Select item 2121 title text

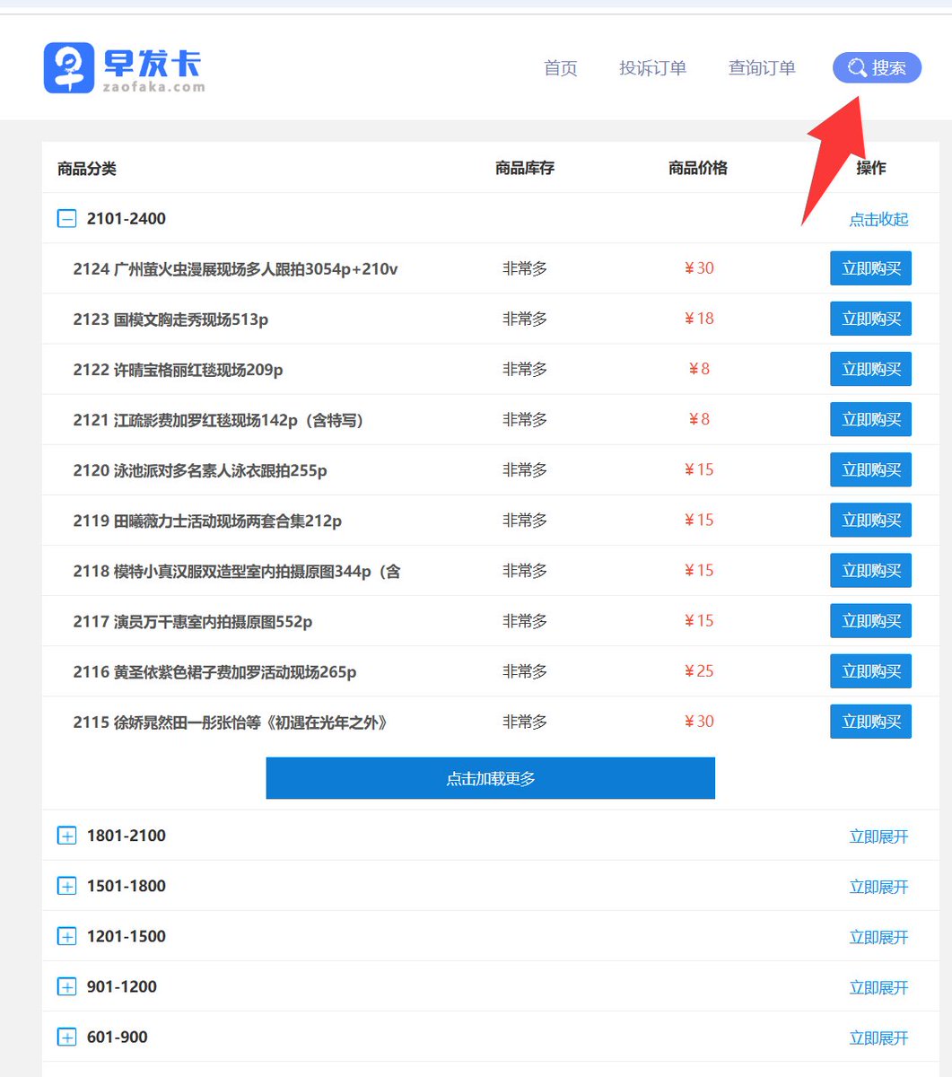point(220,420)
